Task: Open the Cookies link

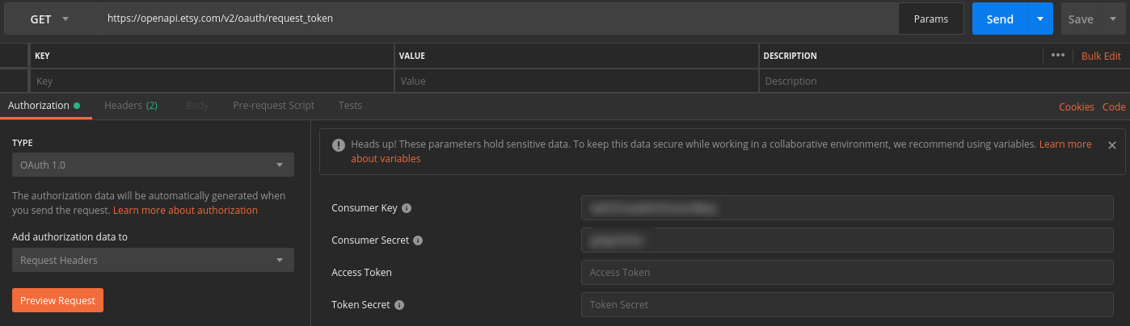Action: point(1077,107)
